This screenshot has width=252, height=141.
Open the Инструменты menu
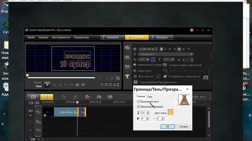(x=61, y=38)
